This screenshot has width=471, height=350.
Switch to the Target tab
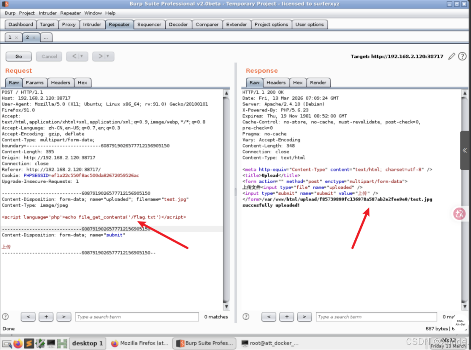pos(47,25)
